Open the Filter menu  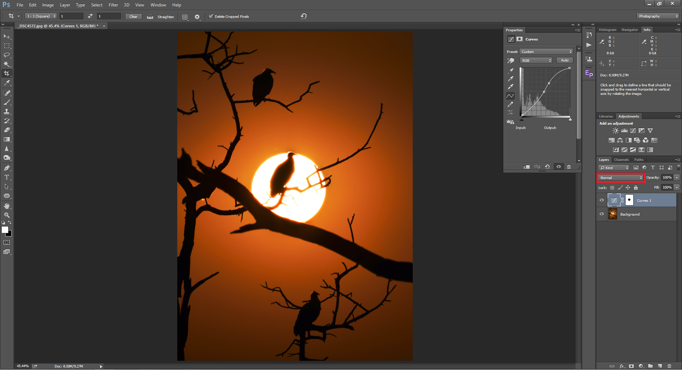pyautogui.click(x=113, y=5)
